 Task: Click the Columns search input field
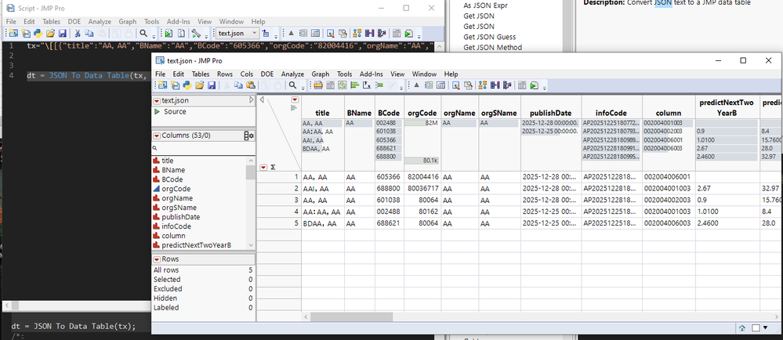(x=203, y=148)
